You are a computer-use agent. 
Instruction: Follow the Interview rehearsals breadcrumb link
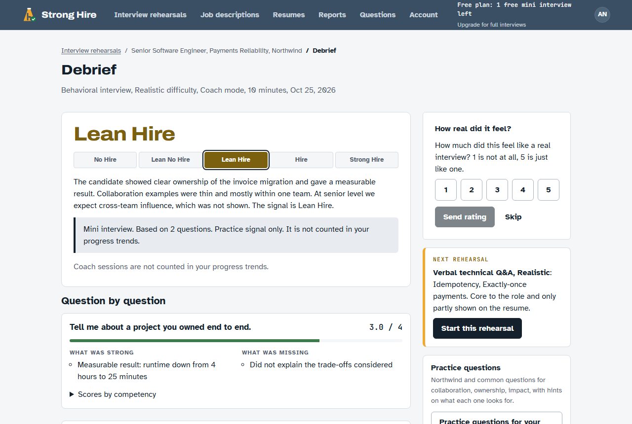91,50
